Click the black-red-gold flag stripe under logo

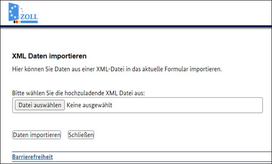click(x=16, y=22)
